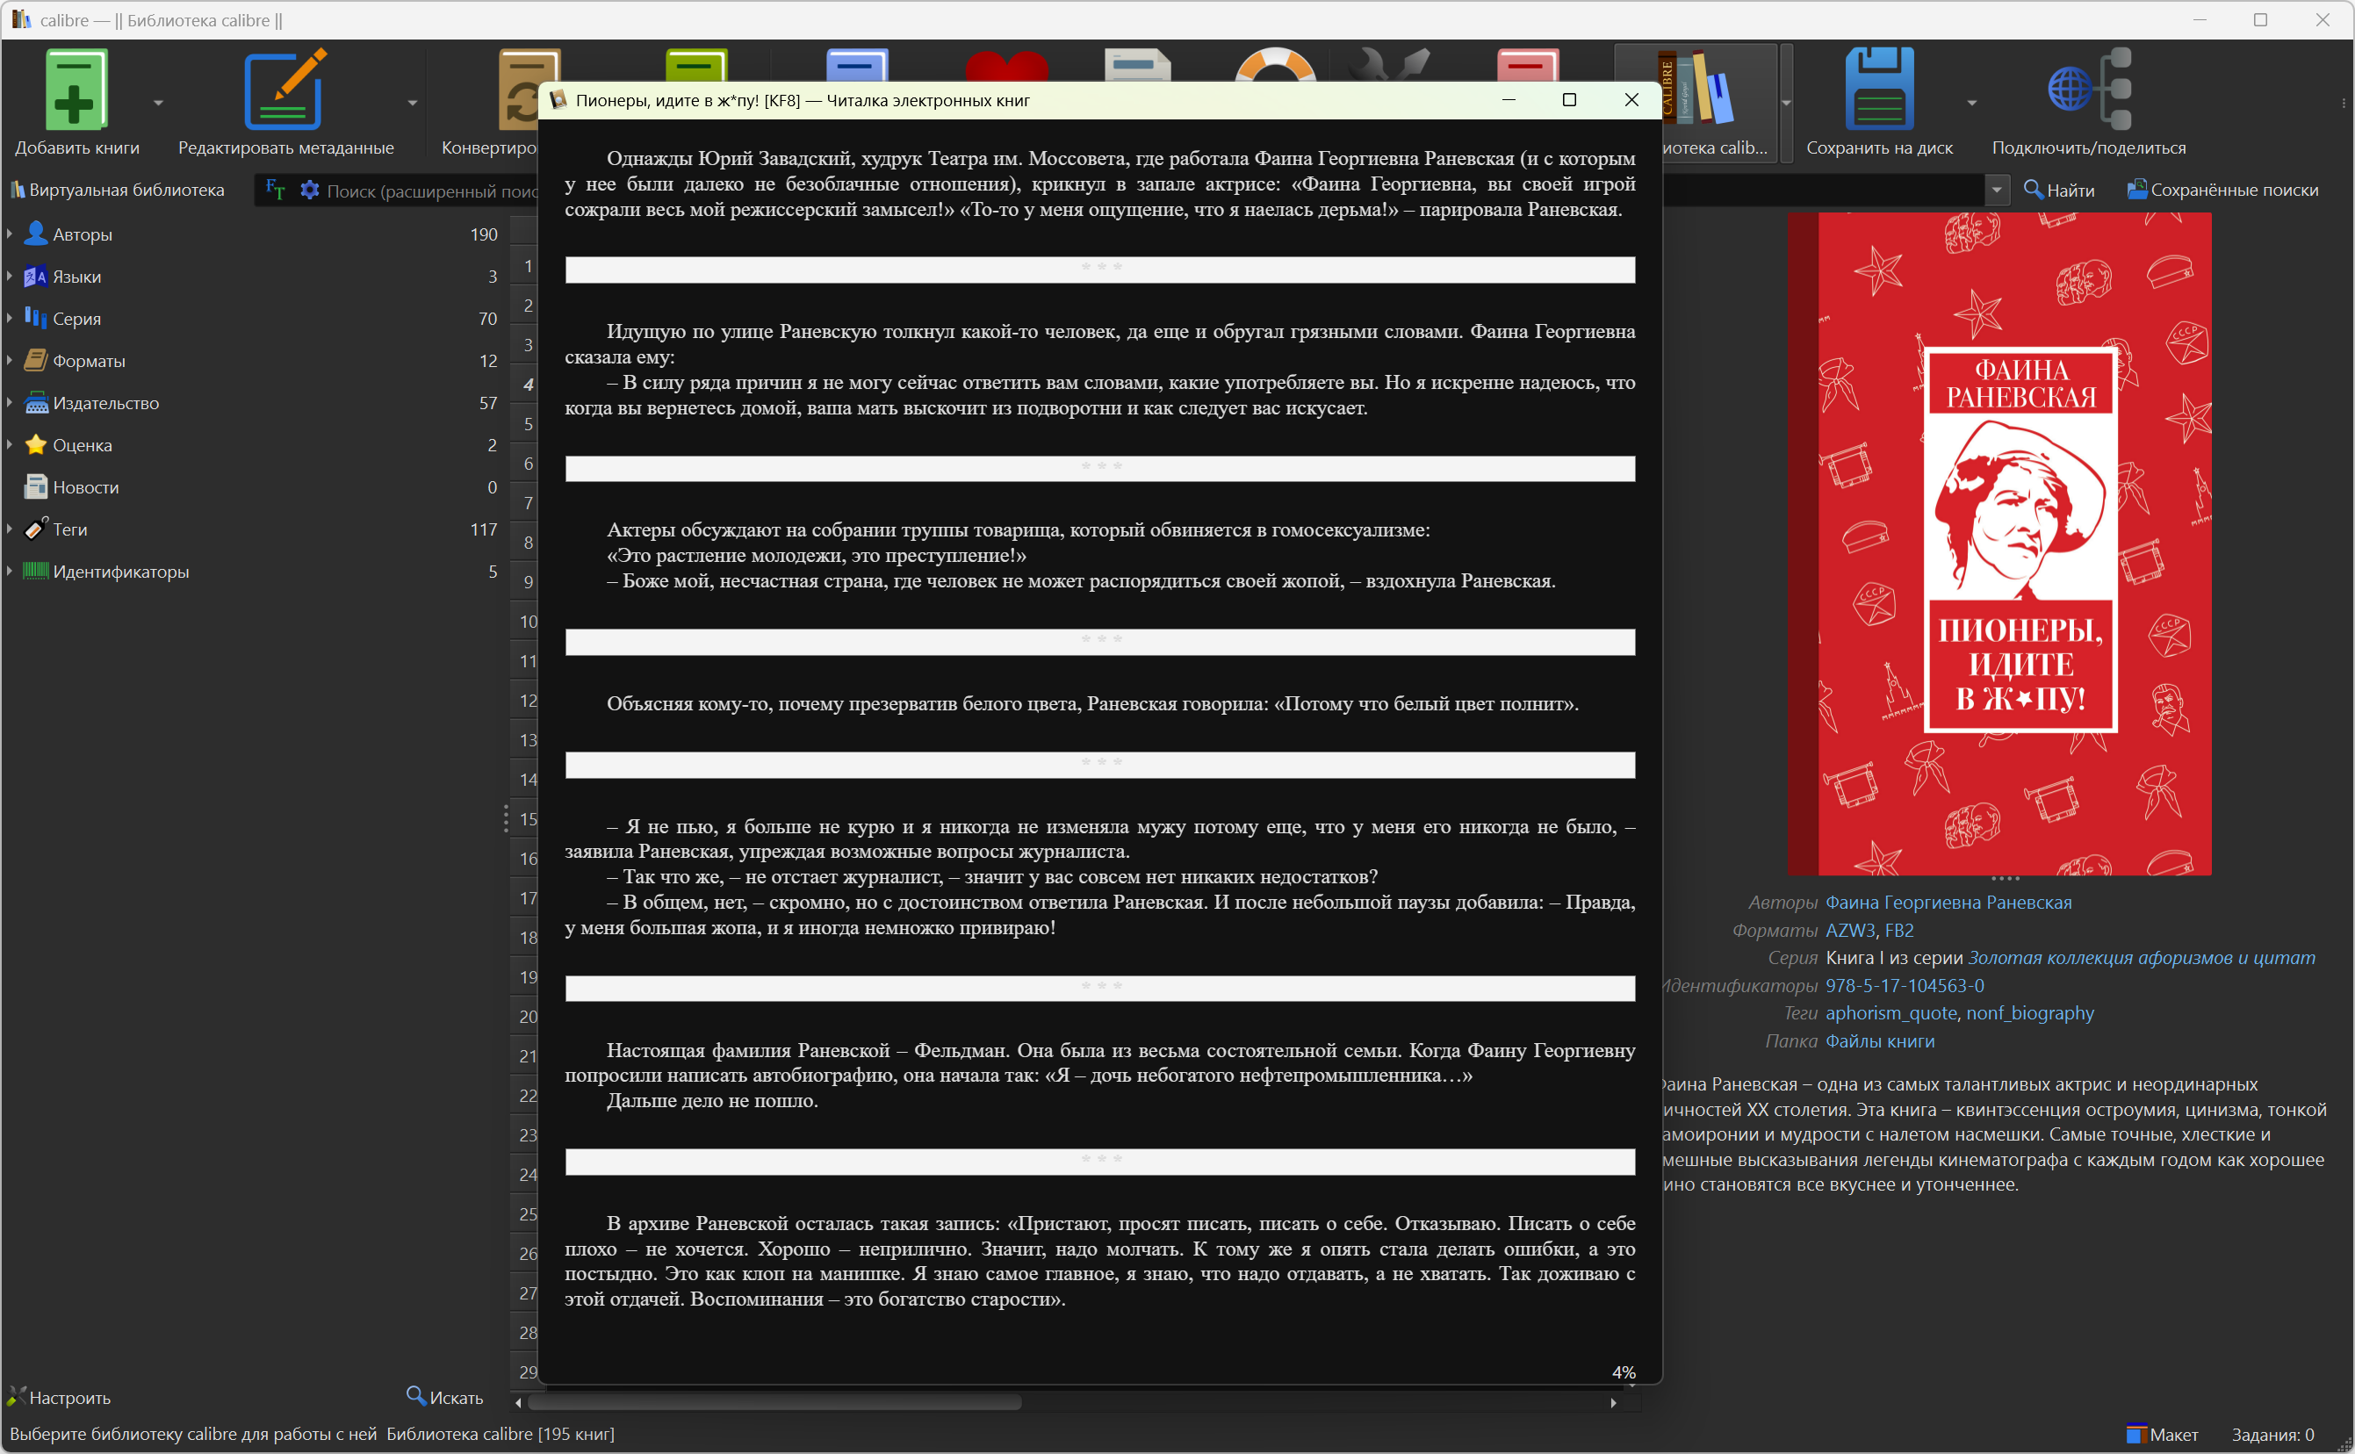The image size is (2355, 1454).
Task: Maximize the e-book viewer window
Action: point(1569,100)
